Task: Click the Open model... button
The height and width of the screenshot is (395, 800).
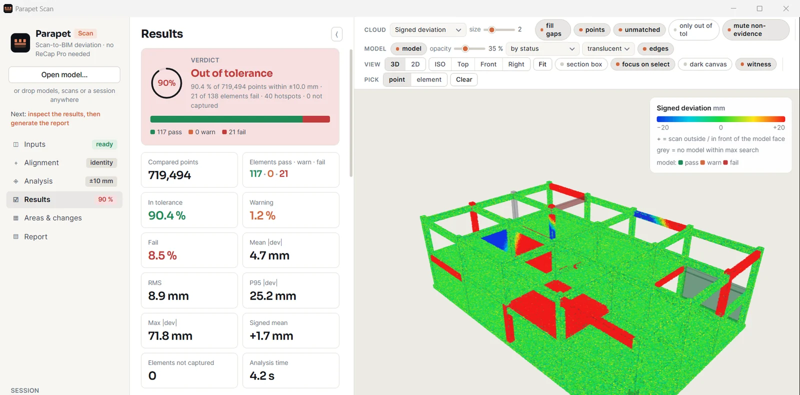Action: 64,75
